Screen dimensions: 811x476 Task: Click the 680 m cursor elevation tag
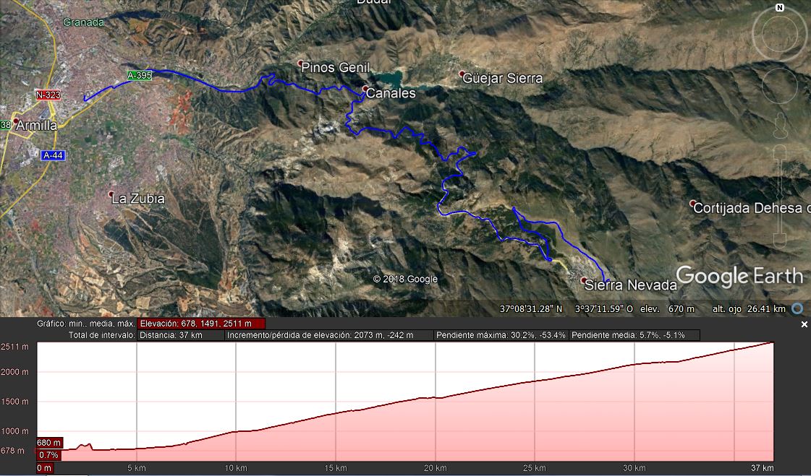pos(50,443)
